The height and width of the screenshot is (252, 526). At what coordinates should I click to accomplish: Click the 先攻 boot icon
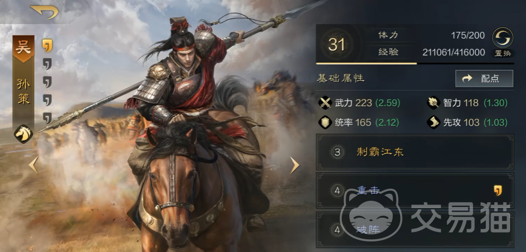click(x=433, y=123)
